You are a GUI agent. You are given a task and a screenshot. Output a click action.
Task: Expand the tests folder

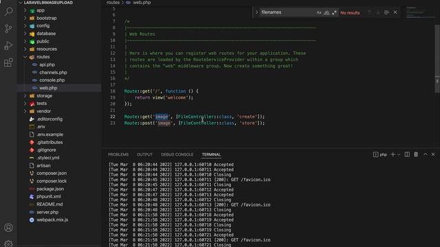point(25,104)
